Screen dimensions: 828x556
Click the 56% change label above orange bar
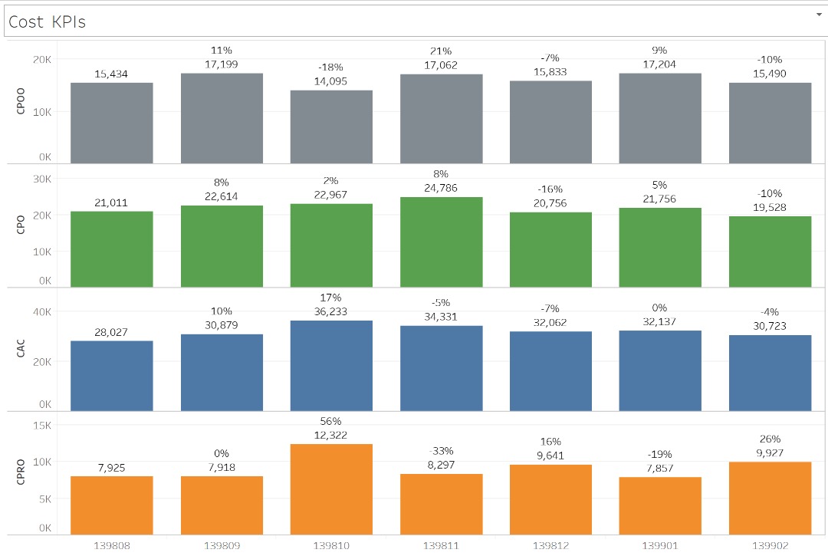[x=331, y=421]
